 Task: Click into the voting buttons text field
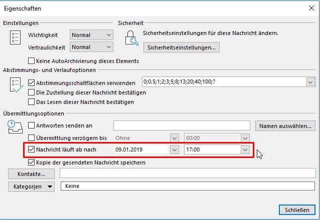tap(224, 82)
